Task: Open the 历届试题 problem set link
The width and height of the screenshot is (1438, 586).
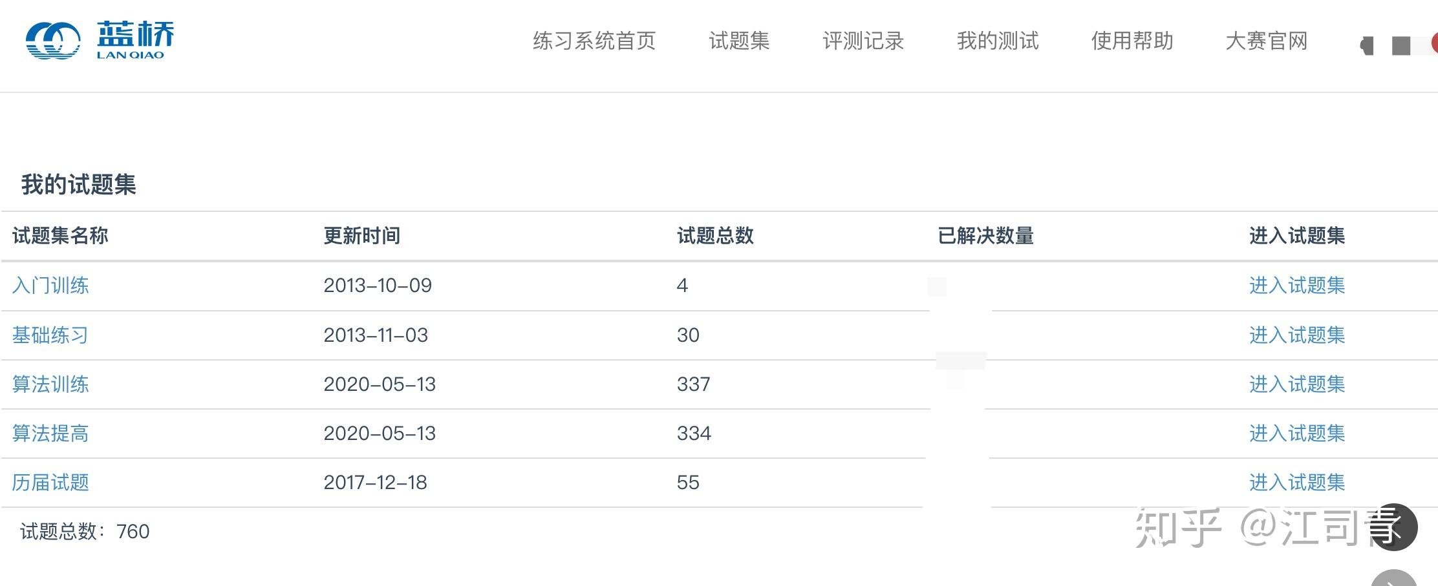Action: point(50,483)
